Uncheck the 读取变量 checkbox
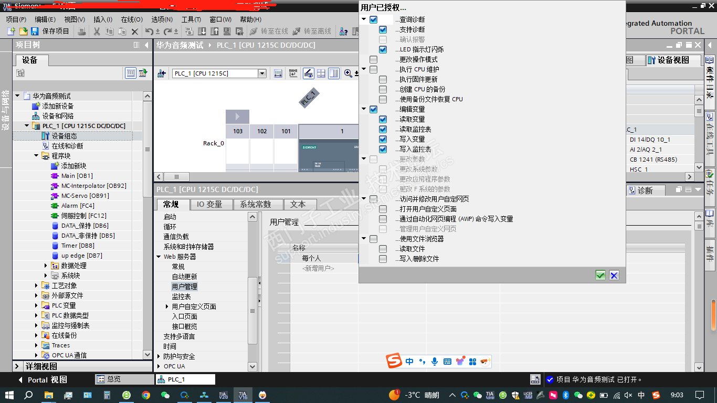This screenshot has height=403, width=717. coord(383,119)
